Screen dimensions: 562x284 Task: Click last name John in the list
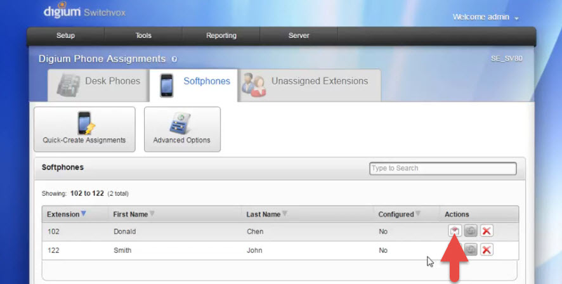[254, 250]
